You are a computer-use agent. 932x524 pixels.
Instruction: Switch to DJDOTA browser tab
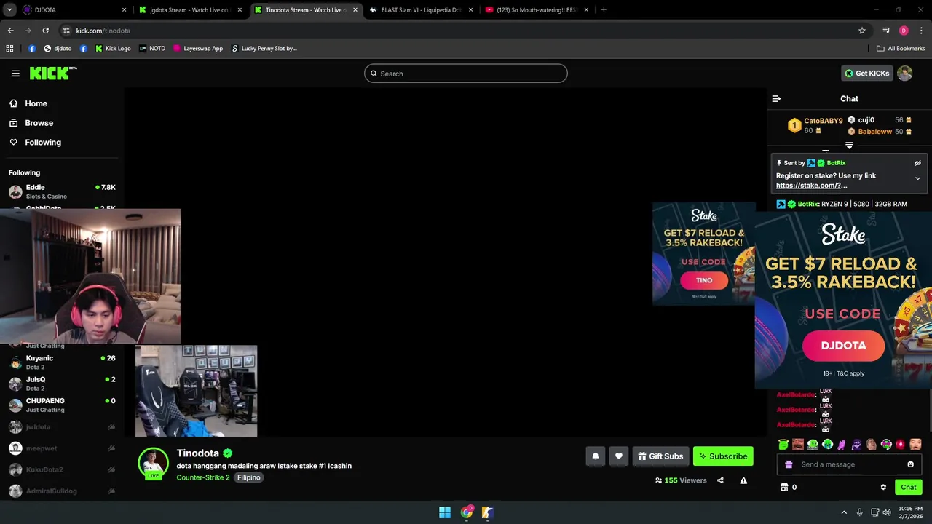[x=72, y=10]
